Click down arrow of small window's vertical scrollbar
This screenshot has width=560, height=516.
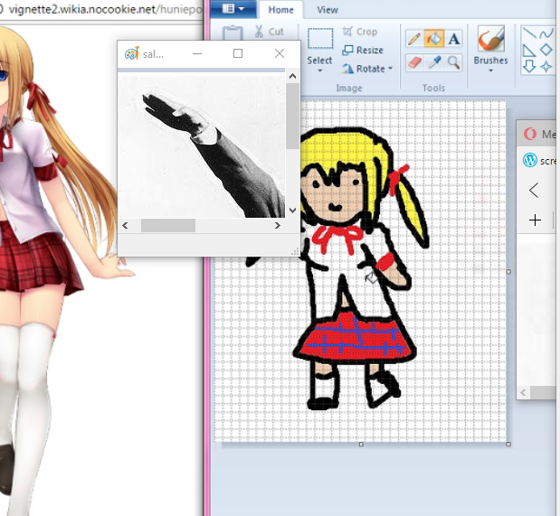[x=292, y=211]
